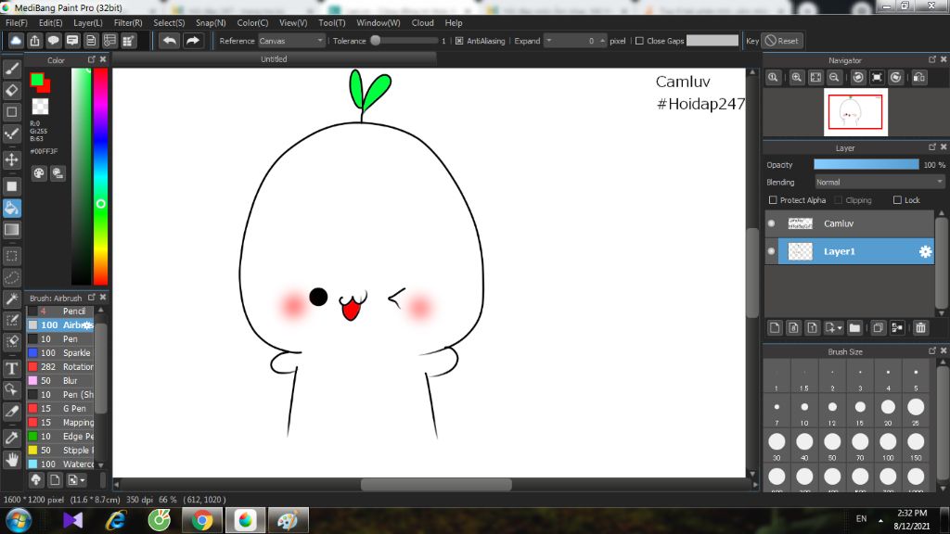Image resolution: width=950 pixels, height=534 pixels.
Task: Open the Filter(R) menu
Action: coord(128,22)
